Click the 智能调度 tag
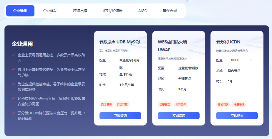Screen dimensions: 272x139 pos(223,104)
